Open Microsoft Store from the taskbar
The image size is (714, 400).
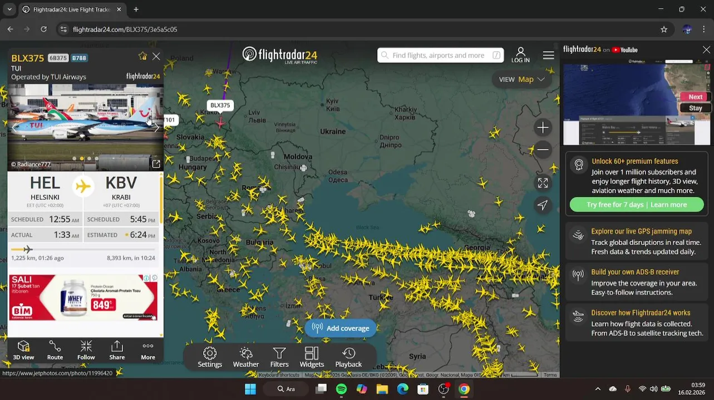[x=423, y=389]
